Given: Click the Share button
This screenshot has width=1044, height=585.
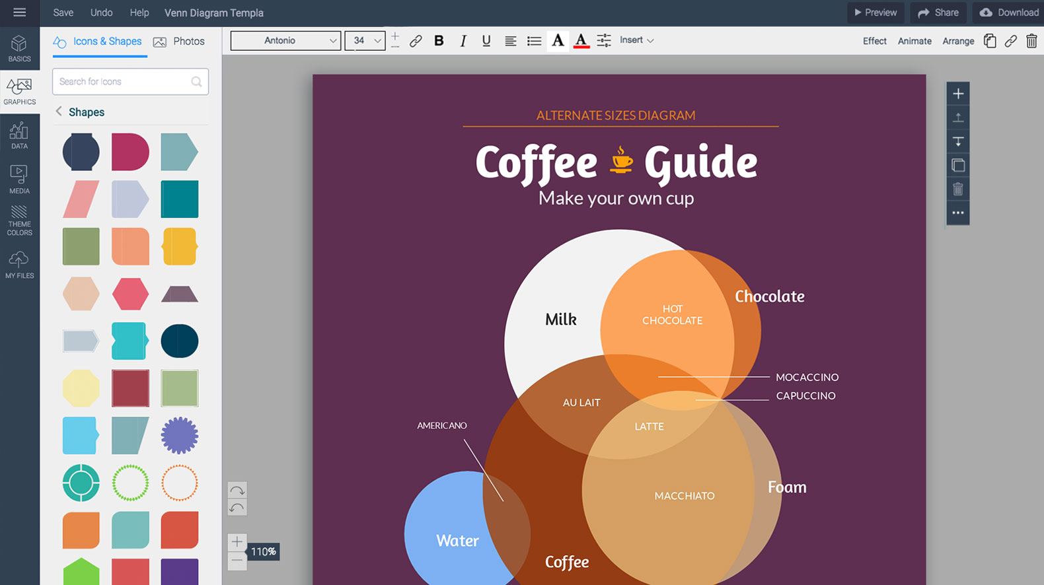Looking at the screenshot, I should coord(938,13).
